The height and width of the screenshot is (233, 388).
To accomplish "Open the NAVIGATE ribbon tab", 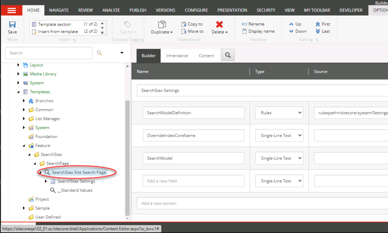I will (59, 10).
